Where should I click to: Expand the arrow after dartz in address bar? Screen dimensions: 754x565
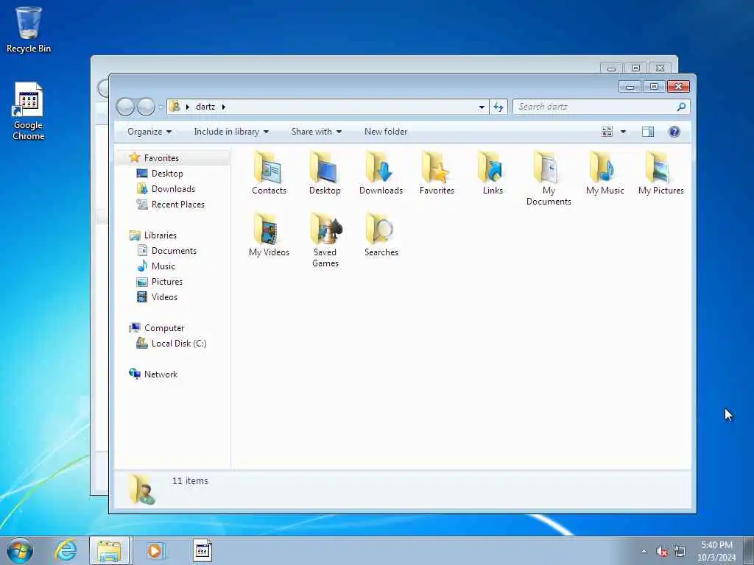pyautogui.click(x=224, y=107)
